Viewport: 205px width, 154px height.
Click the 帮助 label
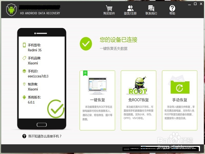pyautogui.click(x=172, y=13)
